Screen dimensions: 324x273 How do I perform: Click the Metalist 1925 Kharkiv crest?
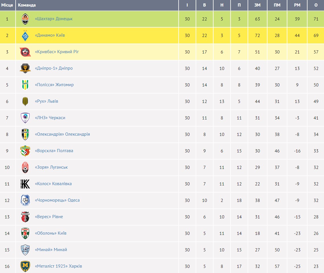point(25,266)
